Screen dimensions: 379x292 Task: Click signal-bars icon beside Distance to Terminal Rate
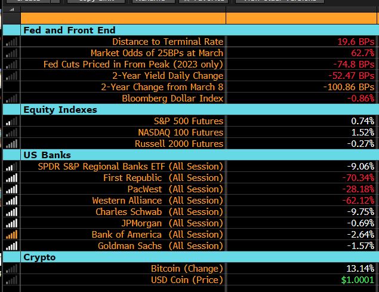[x=11, y=42]
